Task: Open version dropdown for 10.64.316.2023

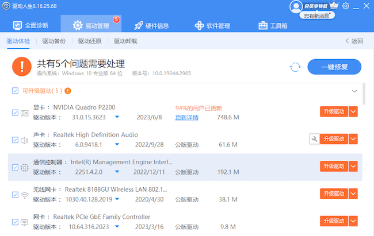Action: (x=117, y=226)
